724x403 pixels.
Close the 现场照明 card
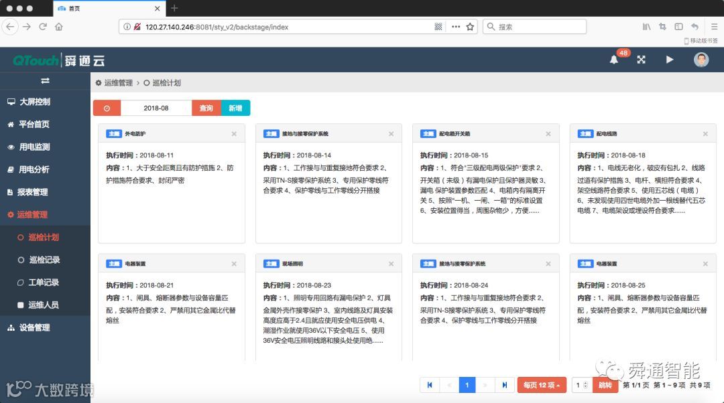pyautogui.click(x=391, y=264)
